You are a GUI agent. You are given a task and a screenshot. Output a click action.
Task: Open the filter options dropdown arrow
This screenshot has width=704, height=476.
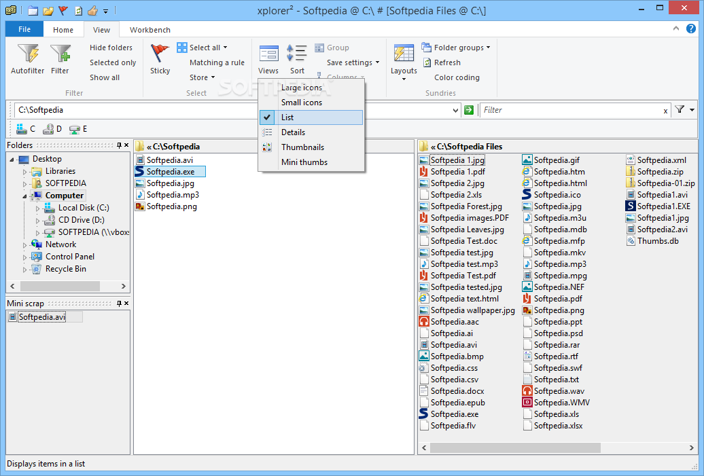pos(692,110)
